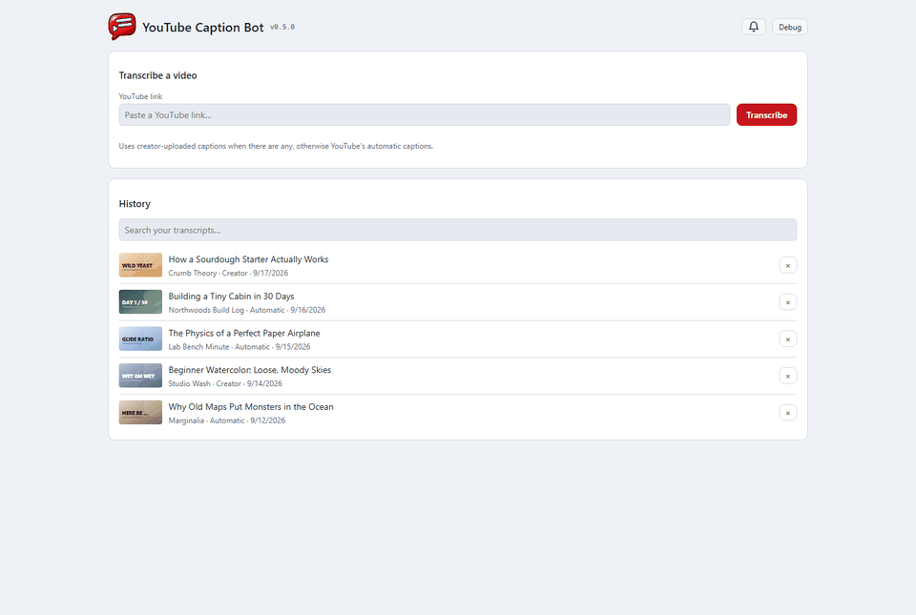The width and height of the screenshot is (916, 615).
Task: Click the 'Northwoods Build Log · Automatic · 9/16/2026' line
Action: coord(247,310)
